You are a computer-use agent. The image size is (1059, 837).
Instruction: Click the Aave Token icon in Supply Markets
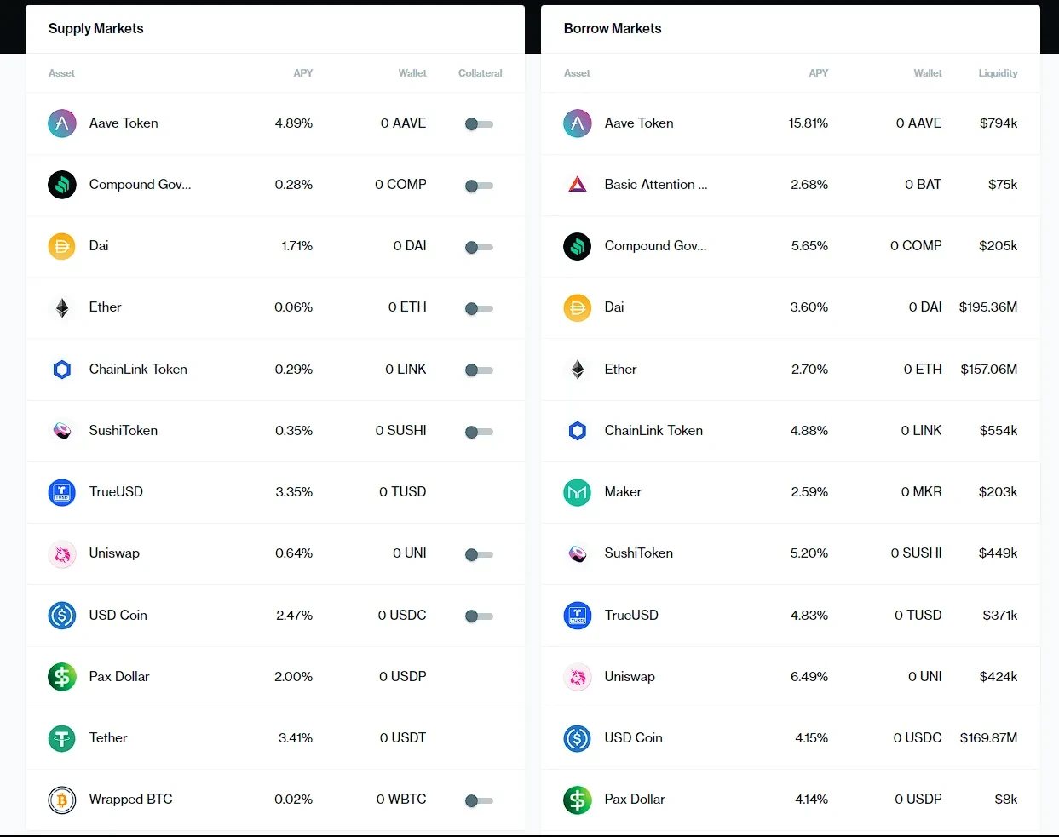tap(62, 123)
